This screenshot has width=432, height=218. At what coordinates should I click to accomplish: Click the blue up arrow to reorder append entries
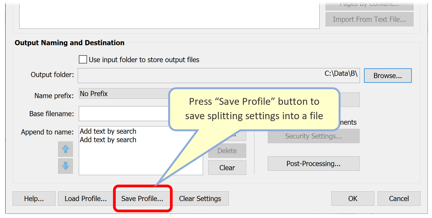[x=65, y=149]
